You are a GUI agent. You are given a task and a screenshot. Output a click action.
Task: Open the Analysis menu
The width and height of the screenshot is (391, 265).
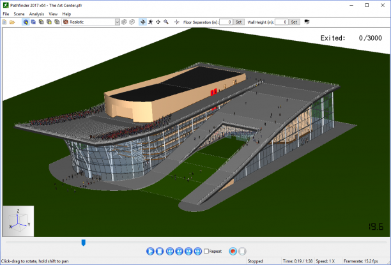pos(36,14)
